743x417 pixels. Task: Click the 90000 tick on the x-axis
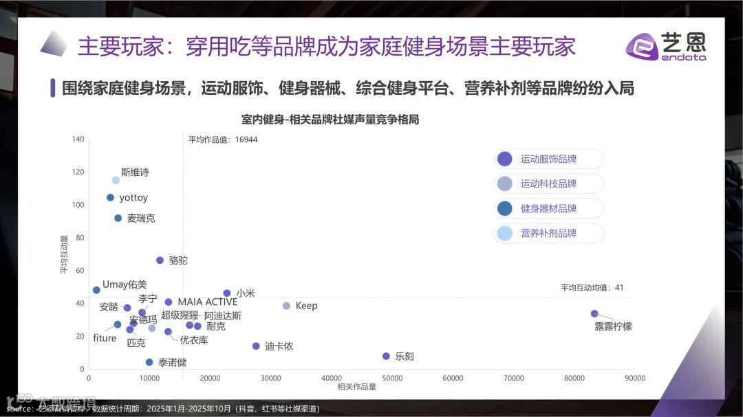point(635,379)
